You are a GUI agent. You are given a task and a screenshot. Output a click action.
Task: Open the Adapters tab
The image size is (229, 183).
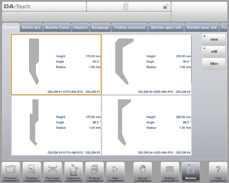(80, 27)
